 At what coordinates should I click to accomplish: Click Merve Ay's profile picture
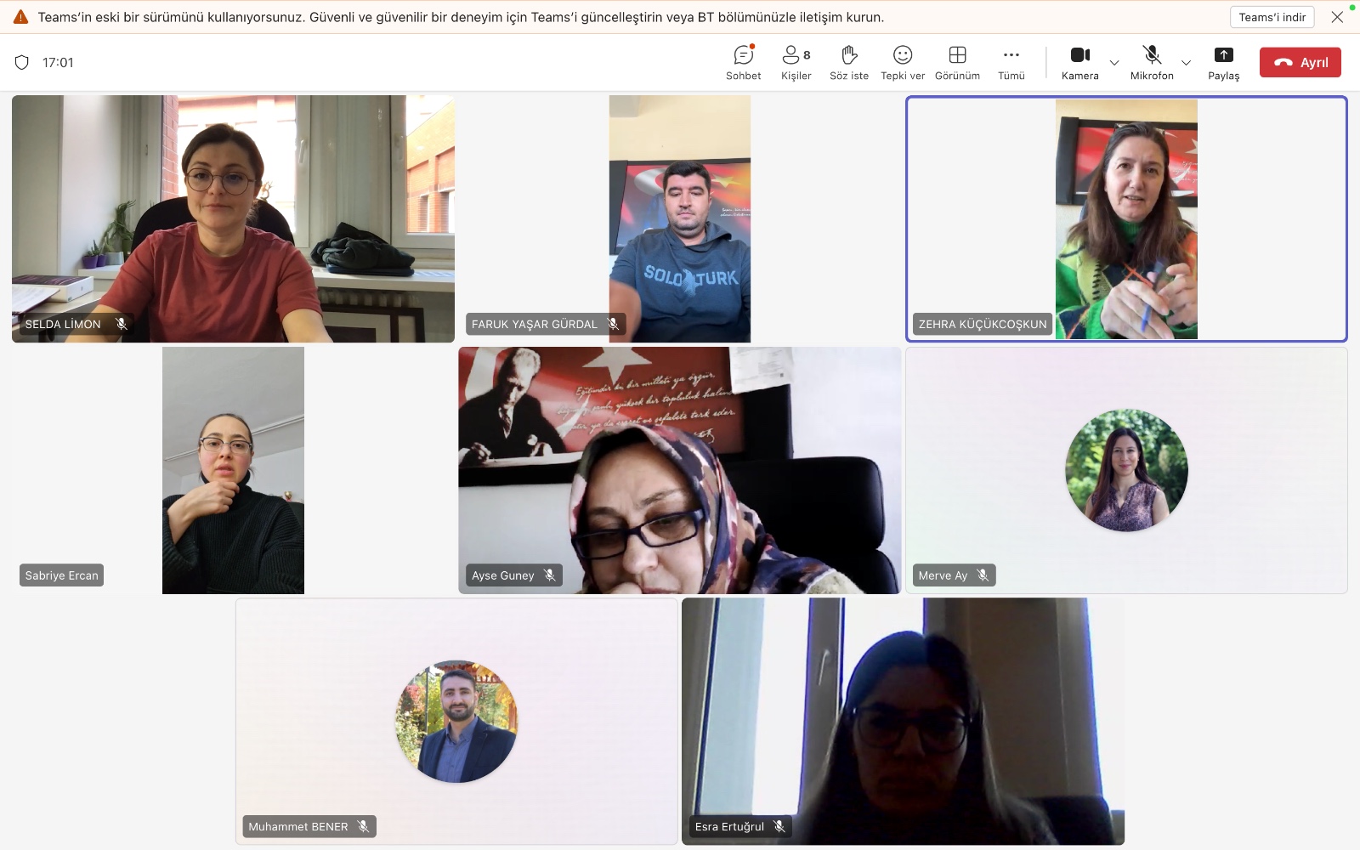pos(1126,470)
